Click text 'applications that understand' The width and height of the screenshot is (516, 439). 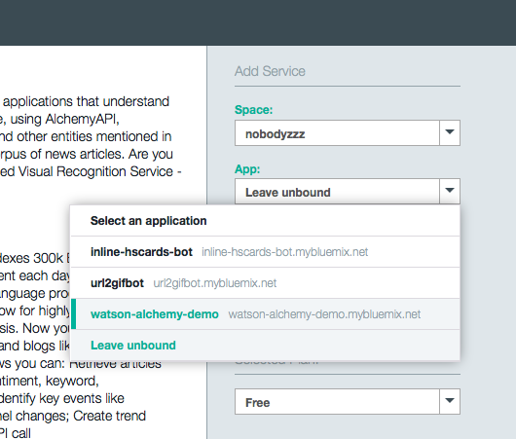point(86,101)
